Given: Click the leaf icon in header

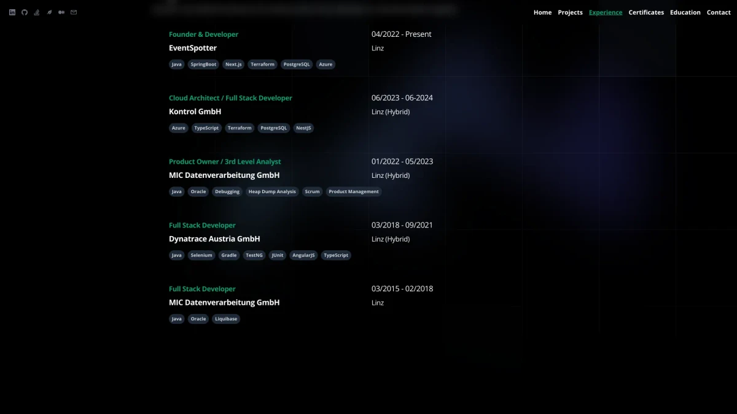Looking at the screenshot, I should pyautogui.click(x=49, y=12).
